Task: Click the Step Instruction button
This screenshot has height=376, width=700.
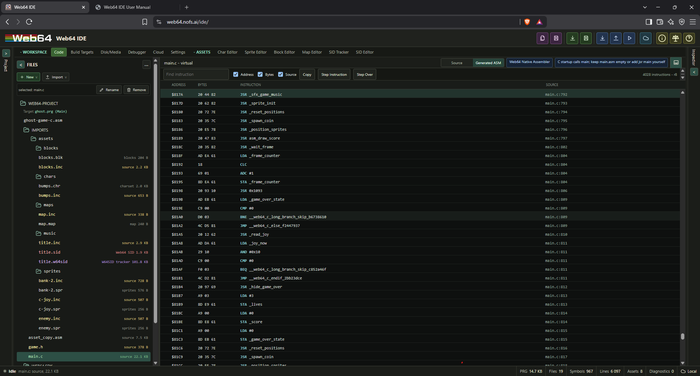Action: click(x=334, y=74)
